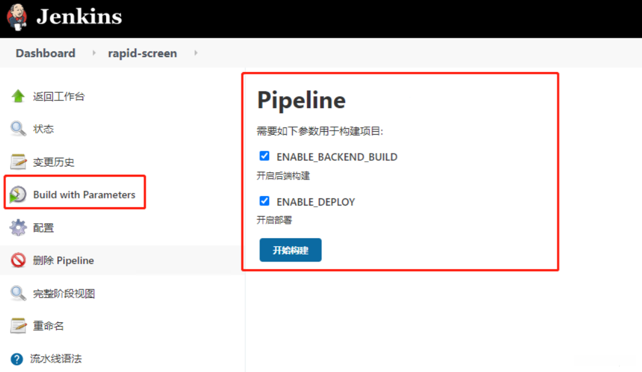
Task: Click the blue question mark help icon
Action: (x=17, y=359)
